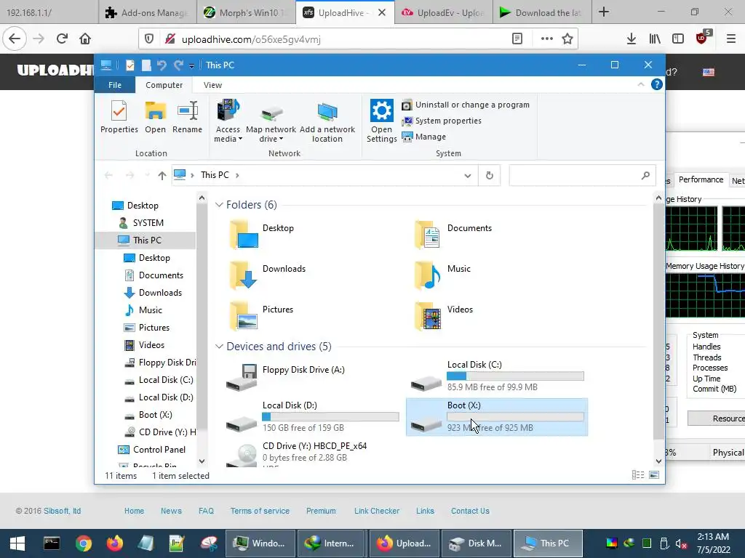This screenshot has width=745, height=558.
Task: Click the Explorer search box
Action: pos(583,176)
